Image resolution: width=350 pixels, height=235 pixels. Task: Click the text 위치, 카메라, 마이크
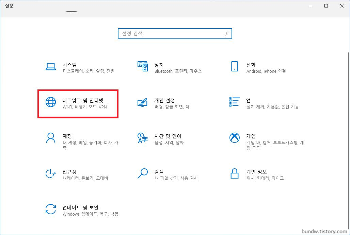tap(265, 178)
